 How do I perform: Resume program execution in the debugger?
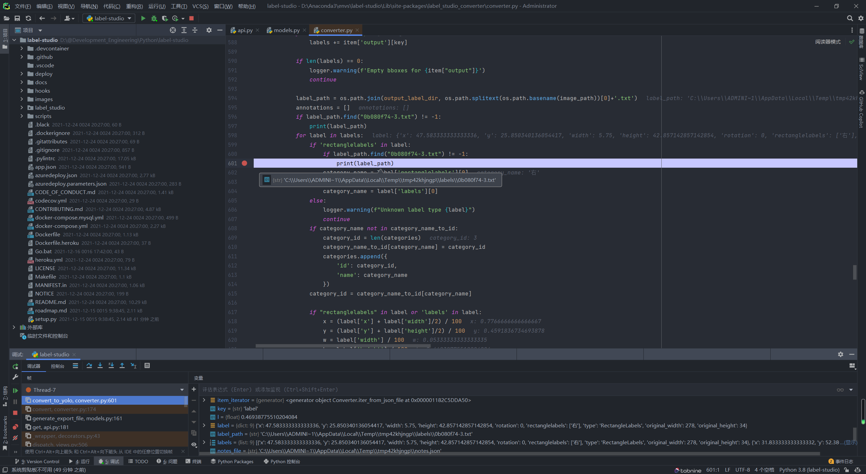[16, 390]
